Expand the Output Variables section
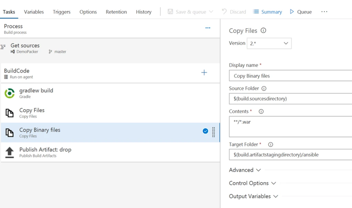 253,196
